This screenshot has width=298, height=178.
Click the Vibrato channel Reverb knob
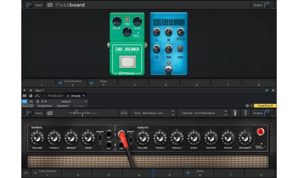(x=211, y=138)
